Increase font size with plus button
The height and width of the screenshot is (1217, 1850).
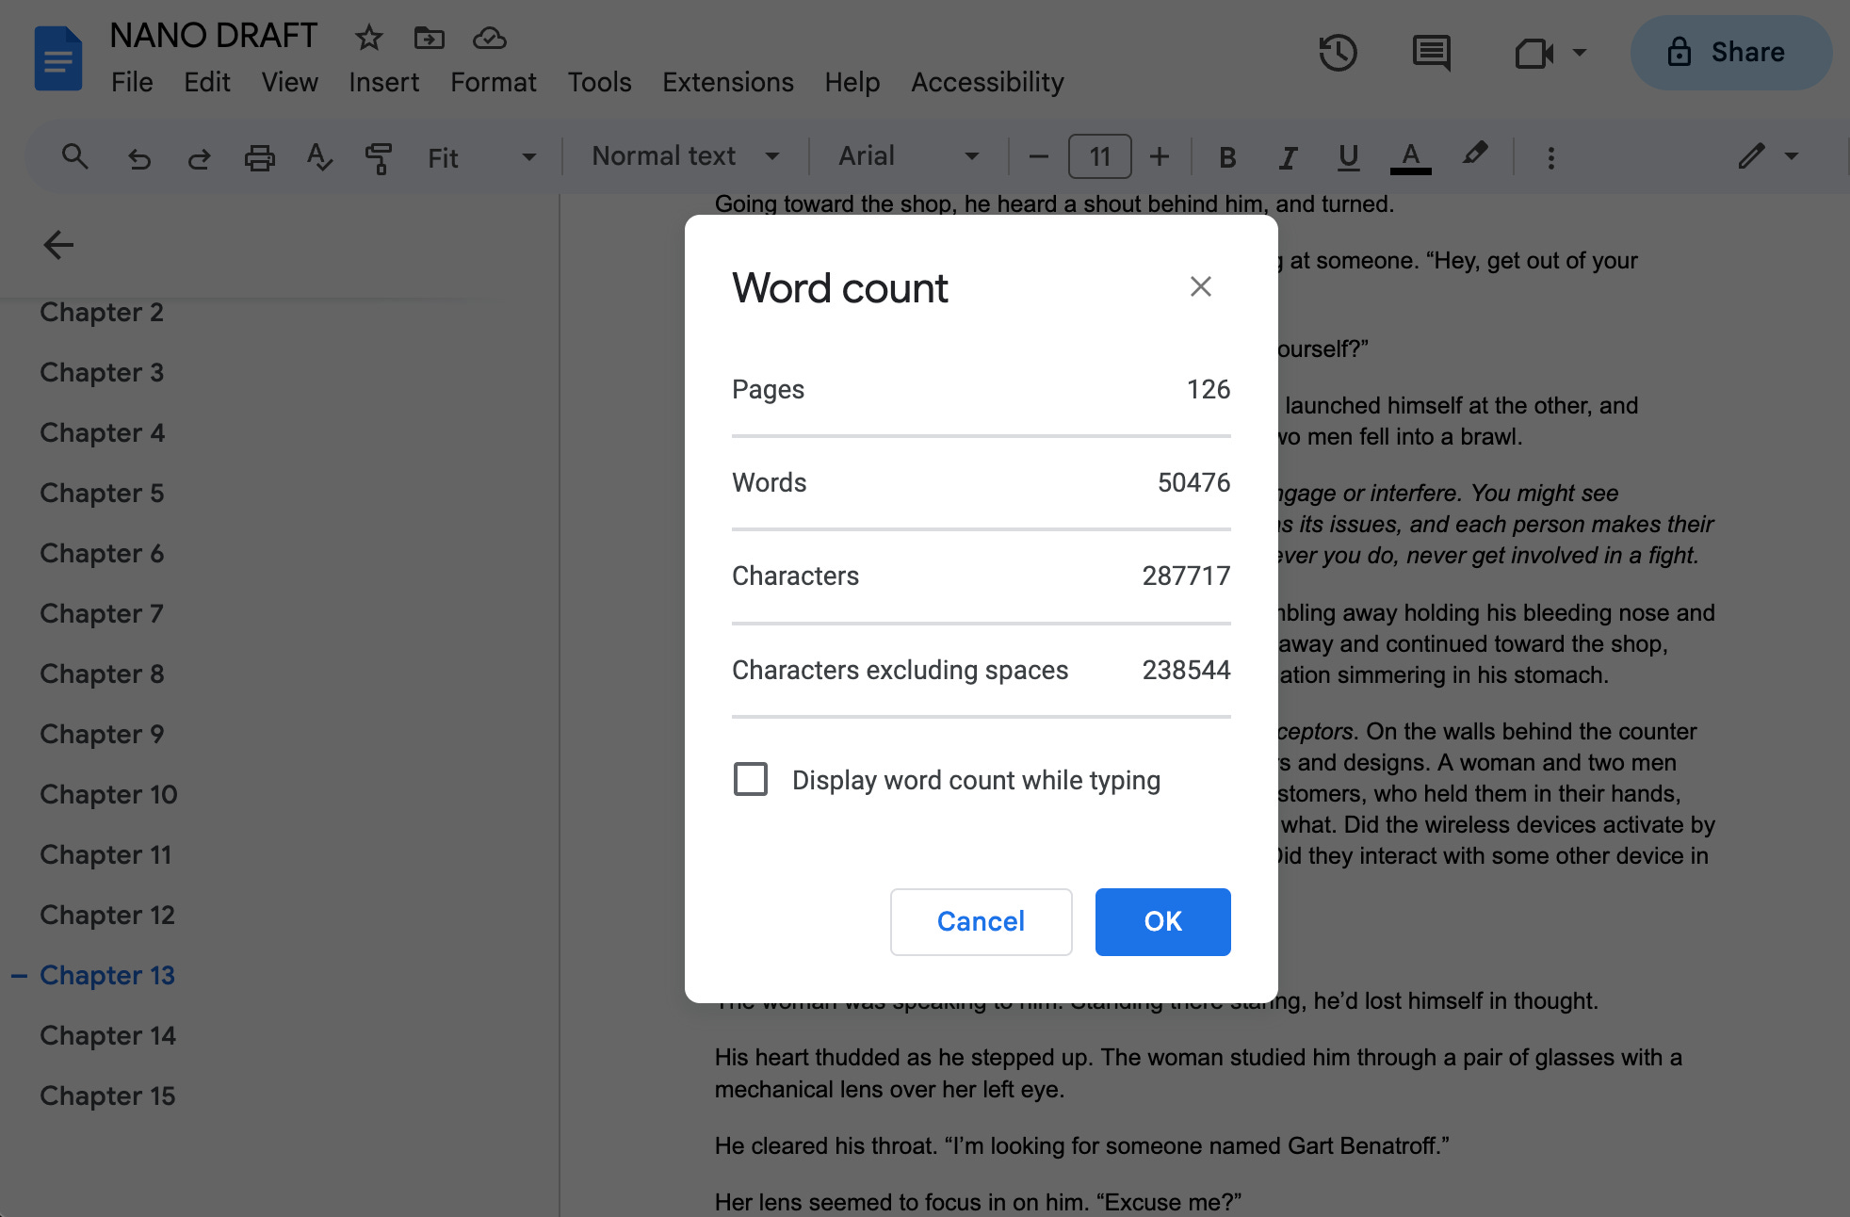(x=1160, y=156)
